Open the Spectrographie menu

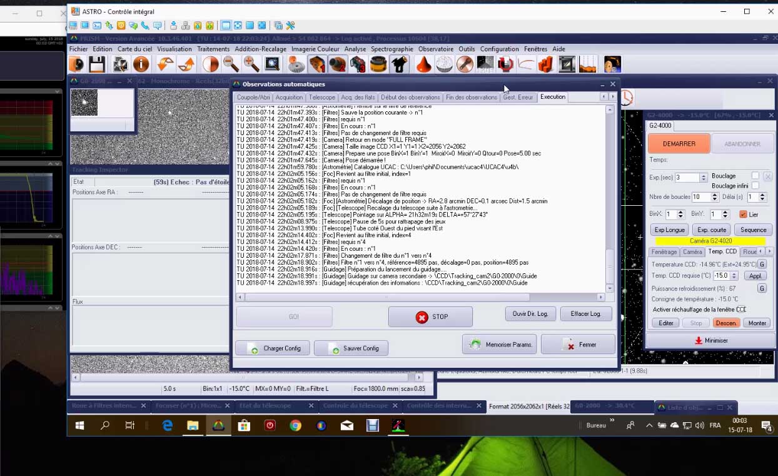tap(392, 49)
